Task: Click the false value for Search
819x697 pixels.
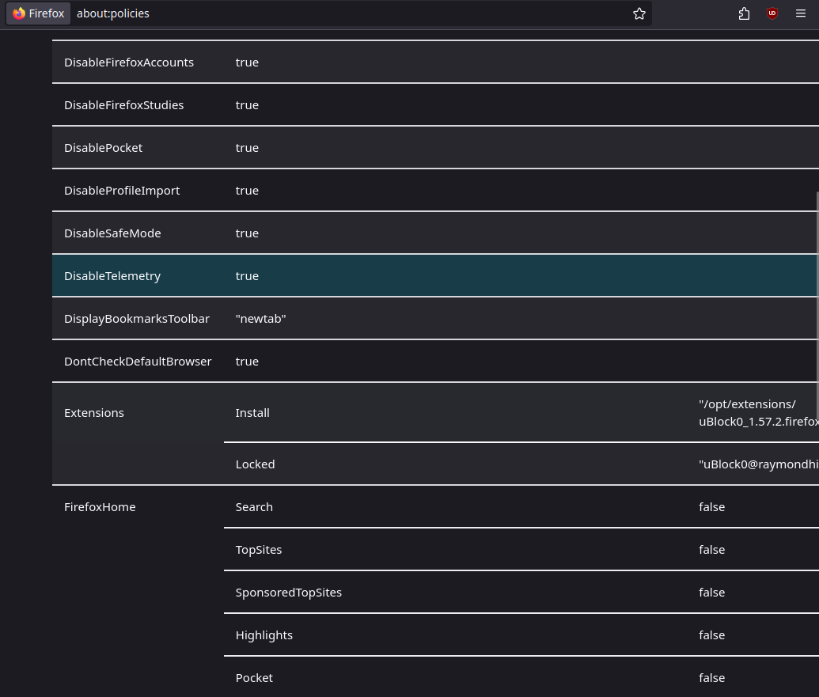Action: pyautogui.click(x=712, y=507)
